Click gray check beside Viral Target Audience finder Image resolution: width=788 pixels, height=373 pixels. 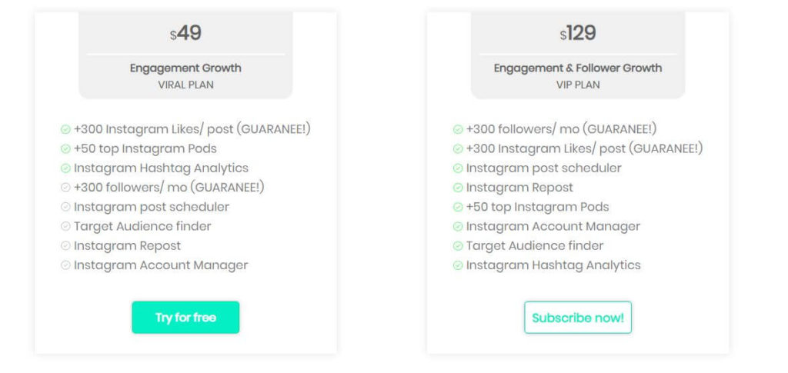click(65, 226)
